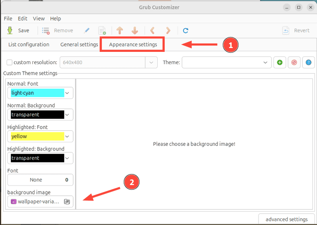This screenshot has width=317, height=225.
Task: Select the edit pencil toolbar icon
Action: (x=87, y=30)
